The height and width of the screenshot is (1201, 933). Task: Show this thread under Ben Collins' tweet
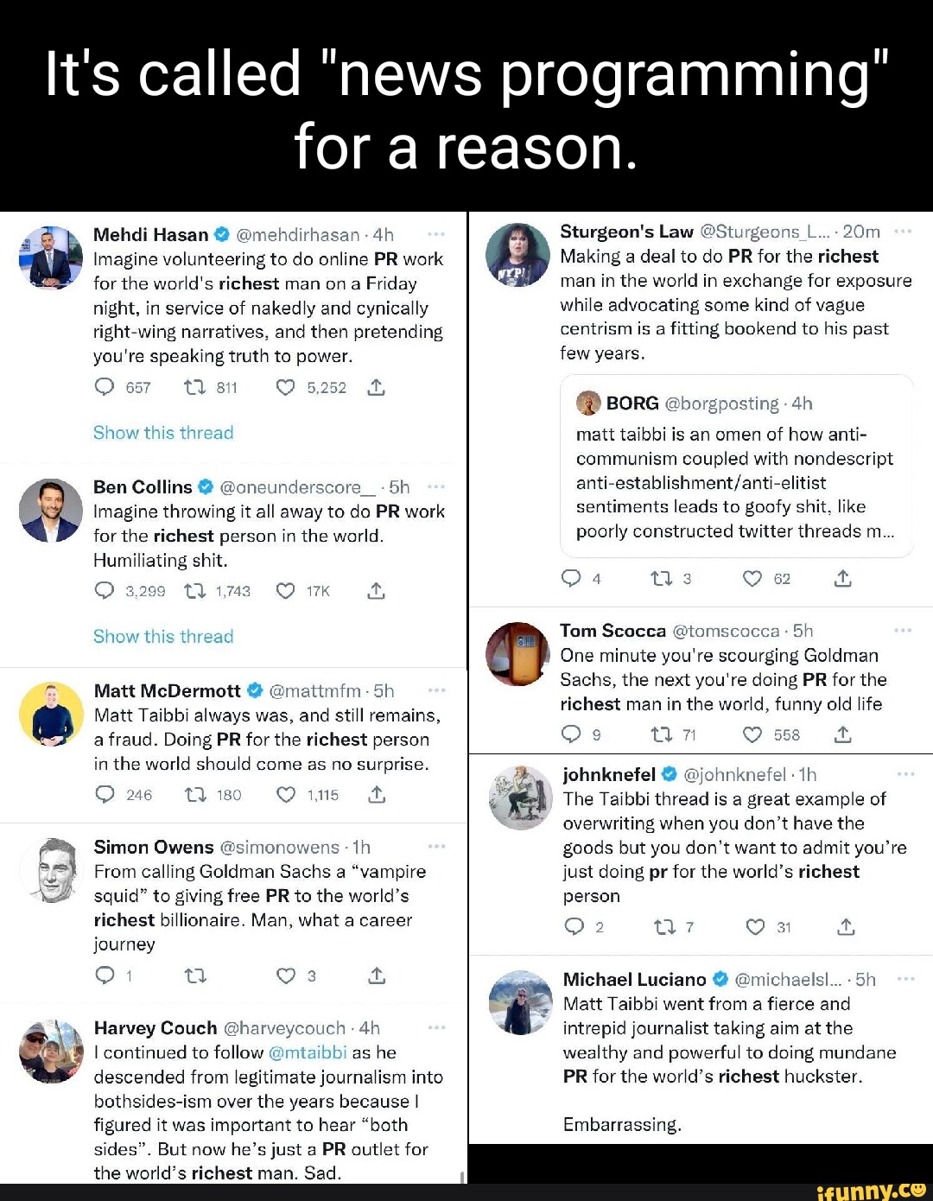click(x=163, y=637)
